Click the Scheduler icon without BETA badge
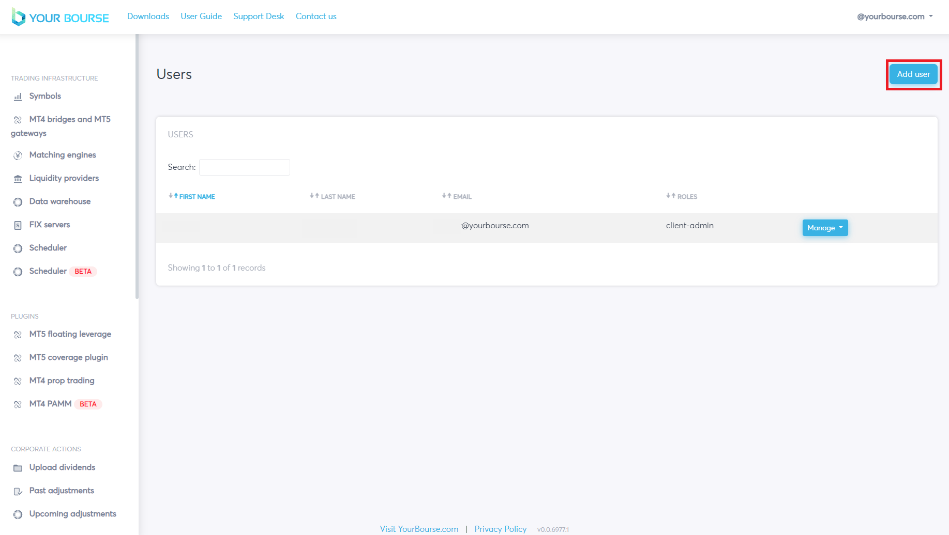The width and height of the screenshot is (949, 535). tap(18, 248)
